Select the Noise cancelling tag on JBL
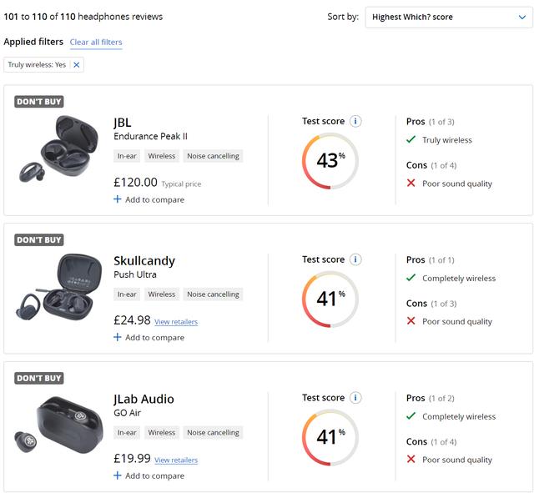The width and height of the screenshot is (534, 493). pos(214,156)
